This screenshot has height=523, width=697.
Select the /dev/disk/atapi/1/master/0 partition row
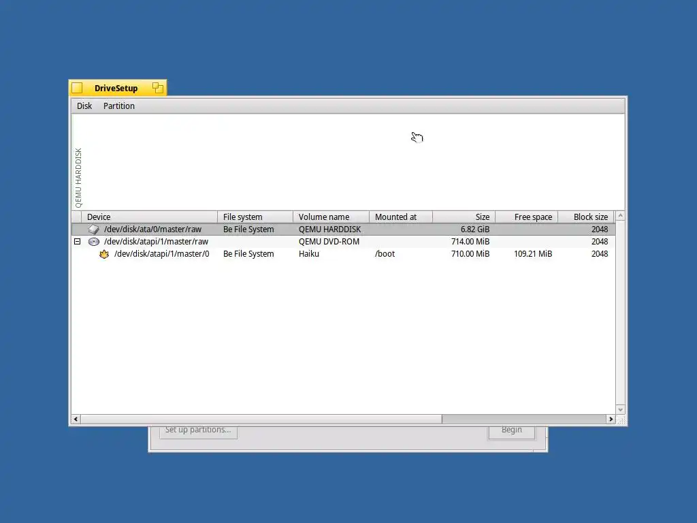coord(343,254)
